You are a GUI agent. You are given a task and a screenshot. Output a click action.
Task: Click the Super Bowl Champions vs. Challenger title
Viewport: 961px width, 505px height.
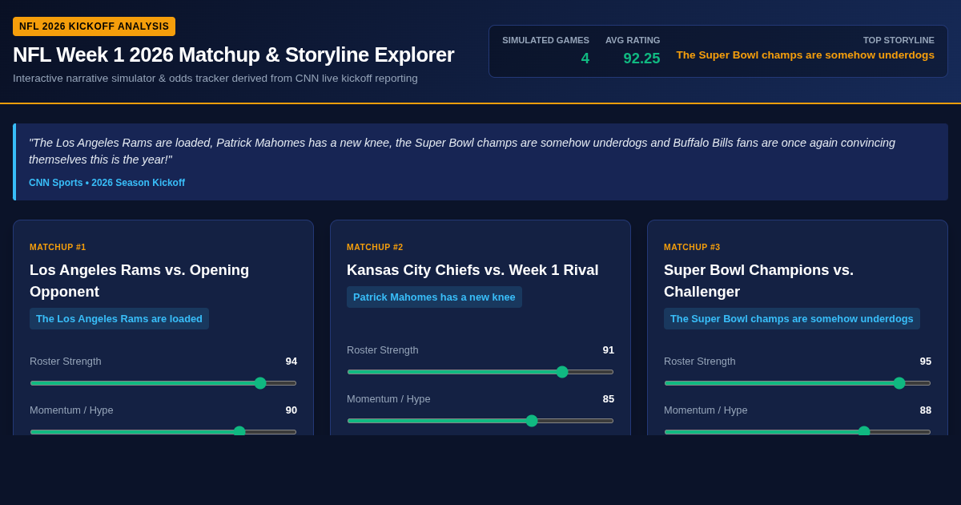click(x=758, y=281)
